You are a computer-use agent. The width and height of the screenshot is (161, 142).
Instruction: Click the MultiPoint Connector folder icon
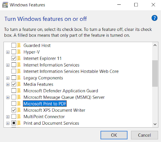point(19,117)
